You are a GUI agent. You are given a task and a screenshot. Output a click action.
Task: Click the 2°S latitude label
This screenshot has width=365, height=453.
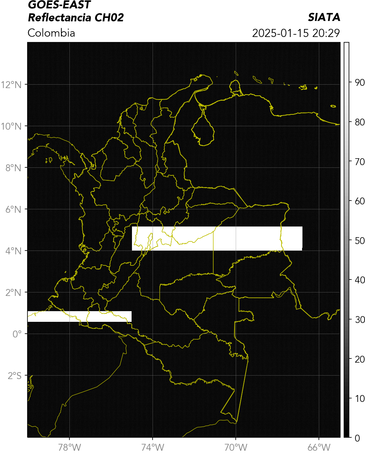coord(14,376)
